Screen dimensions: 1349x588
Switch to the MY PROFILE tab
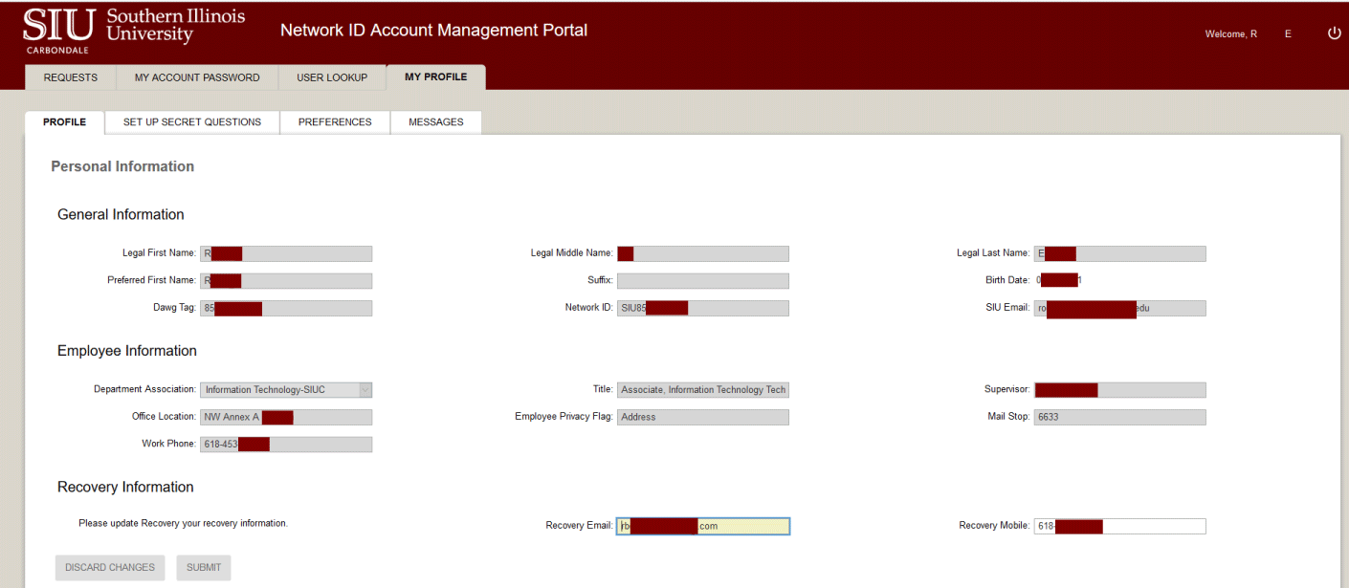[x=435, y=76]
